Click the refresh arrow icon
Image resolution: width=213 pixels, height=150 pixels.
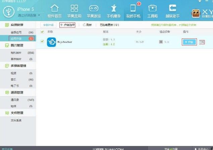pyautogui.click(x=84, y=25)
